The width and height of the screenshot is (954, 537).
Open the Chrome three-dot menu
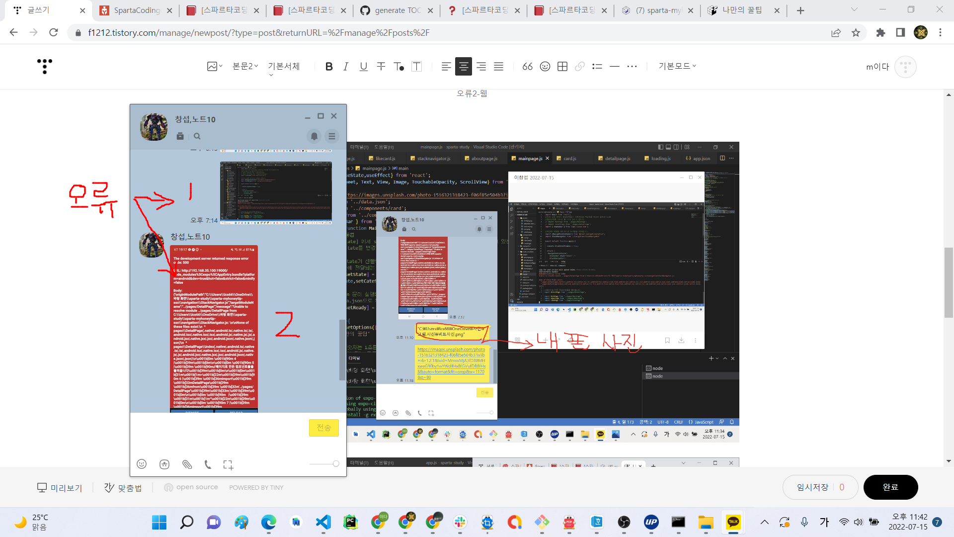pos(940,33)
